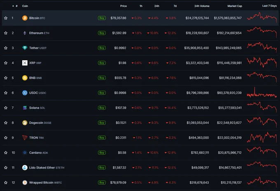
Task: Buy USDC using its Buy button
Action: point(102,93)
